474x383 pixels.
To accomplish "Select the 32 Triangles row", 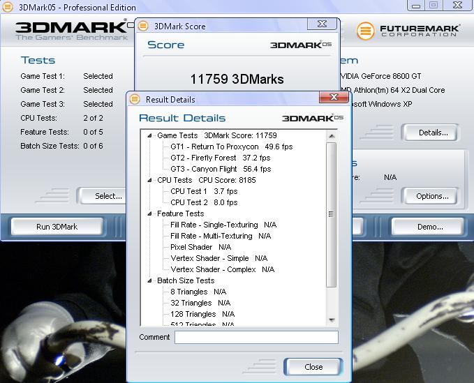I will click(200, 303).
